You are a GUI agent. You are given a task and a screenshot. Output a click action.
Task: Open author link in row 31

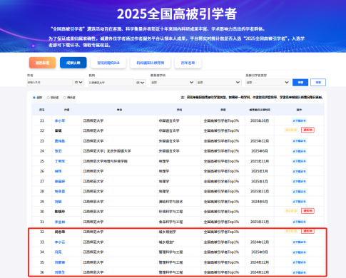pos(60,222)
